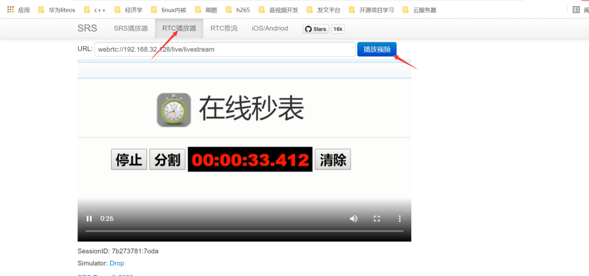Click the webrtc URL input field
589x276 pixels.
pos(225,49)
